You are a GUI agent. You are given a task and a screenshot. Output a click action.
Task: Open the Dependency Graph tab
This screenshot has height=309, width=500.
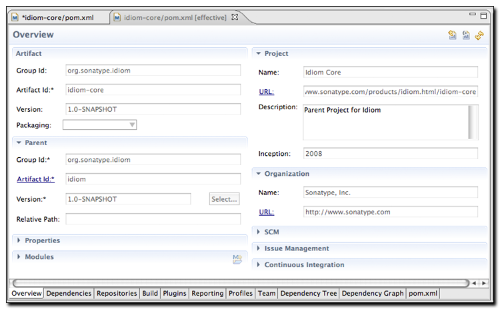point(373,293)
